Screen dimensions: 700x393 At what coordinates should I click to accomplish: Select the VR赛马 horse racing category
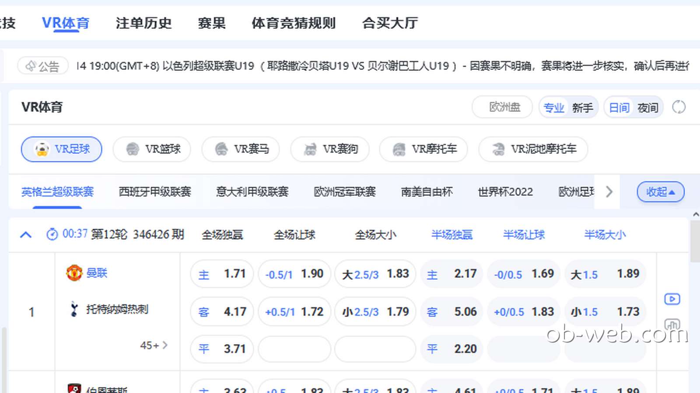(241, 149)
